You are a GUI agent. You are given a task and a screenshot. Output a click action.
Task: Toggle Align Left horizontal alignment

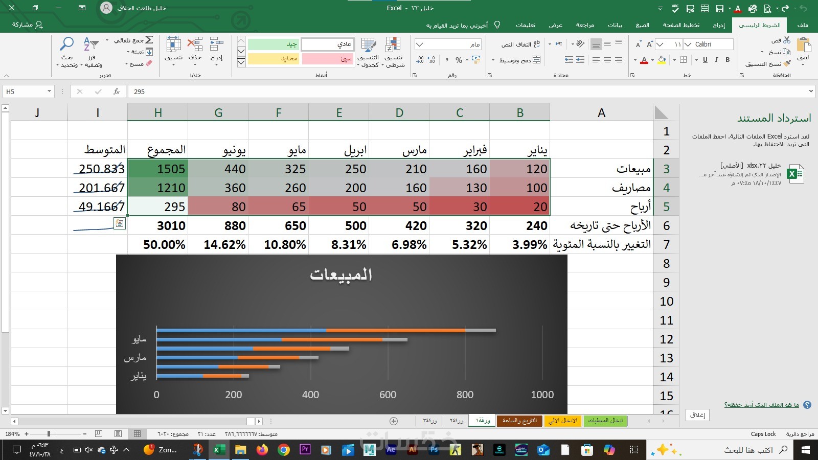596,60
